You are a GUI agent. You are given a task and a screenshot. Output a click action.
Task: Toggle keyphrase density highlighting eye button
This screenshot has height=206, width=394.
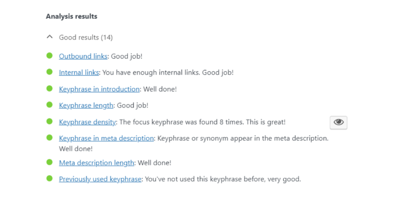tap(338, 122)
